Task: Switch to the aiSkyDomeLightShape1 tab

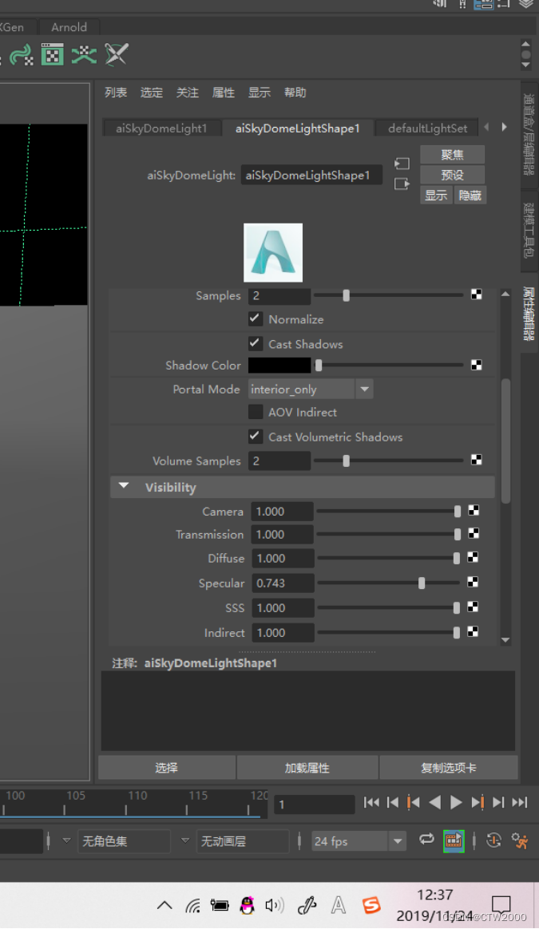Action: (298, 128)
